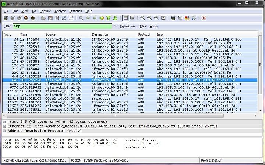265x165 pixels.
Task: Select packet number 34 row
Action: click(x=130, y=40)
